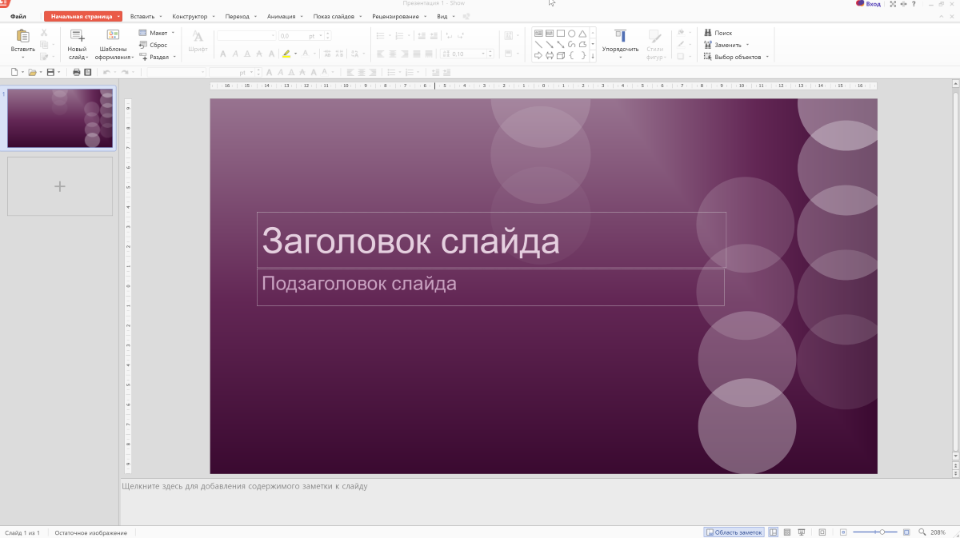Click the Поиск binoculars search icon

point(708,33)
